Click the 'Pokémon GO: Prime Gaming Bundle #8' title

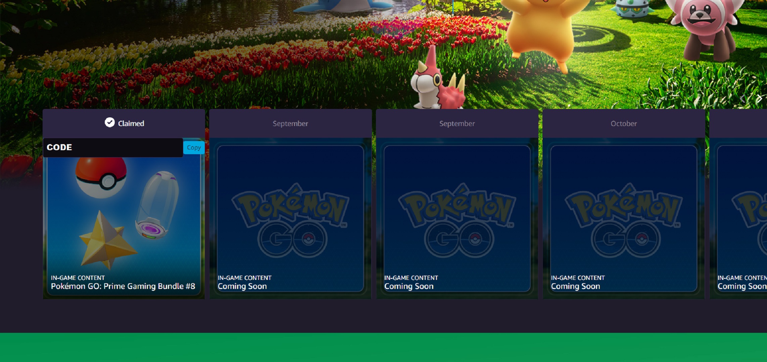[x=123, y=286]
